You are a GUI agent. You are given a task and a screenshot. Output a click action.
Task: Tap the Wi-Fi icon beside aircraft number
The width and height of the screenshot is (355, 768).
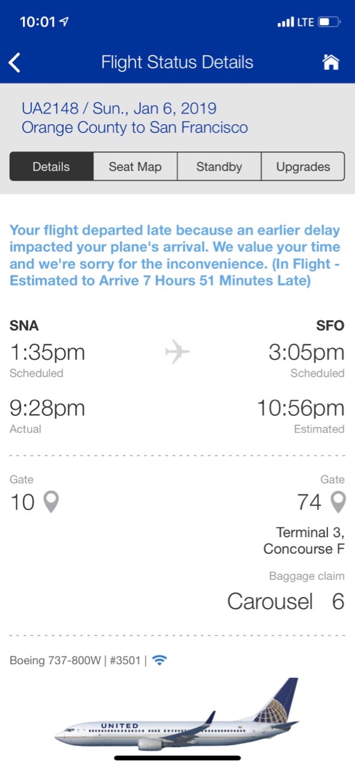(159, 661)
